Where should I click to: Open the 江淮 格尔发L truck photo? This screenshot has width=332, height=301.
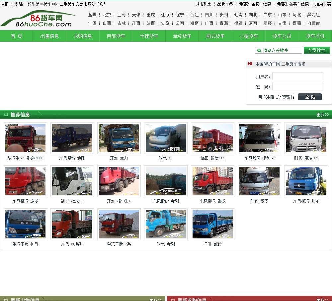tap(119, 181)
